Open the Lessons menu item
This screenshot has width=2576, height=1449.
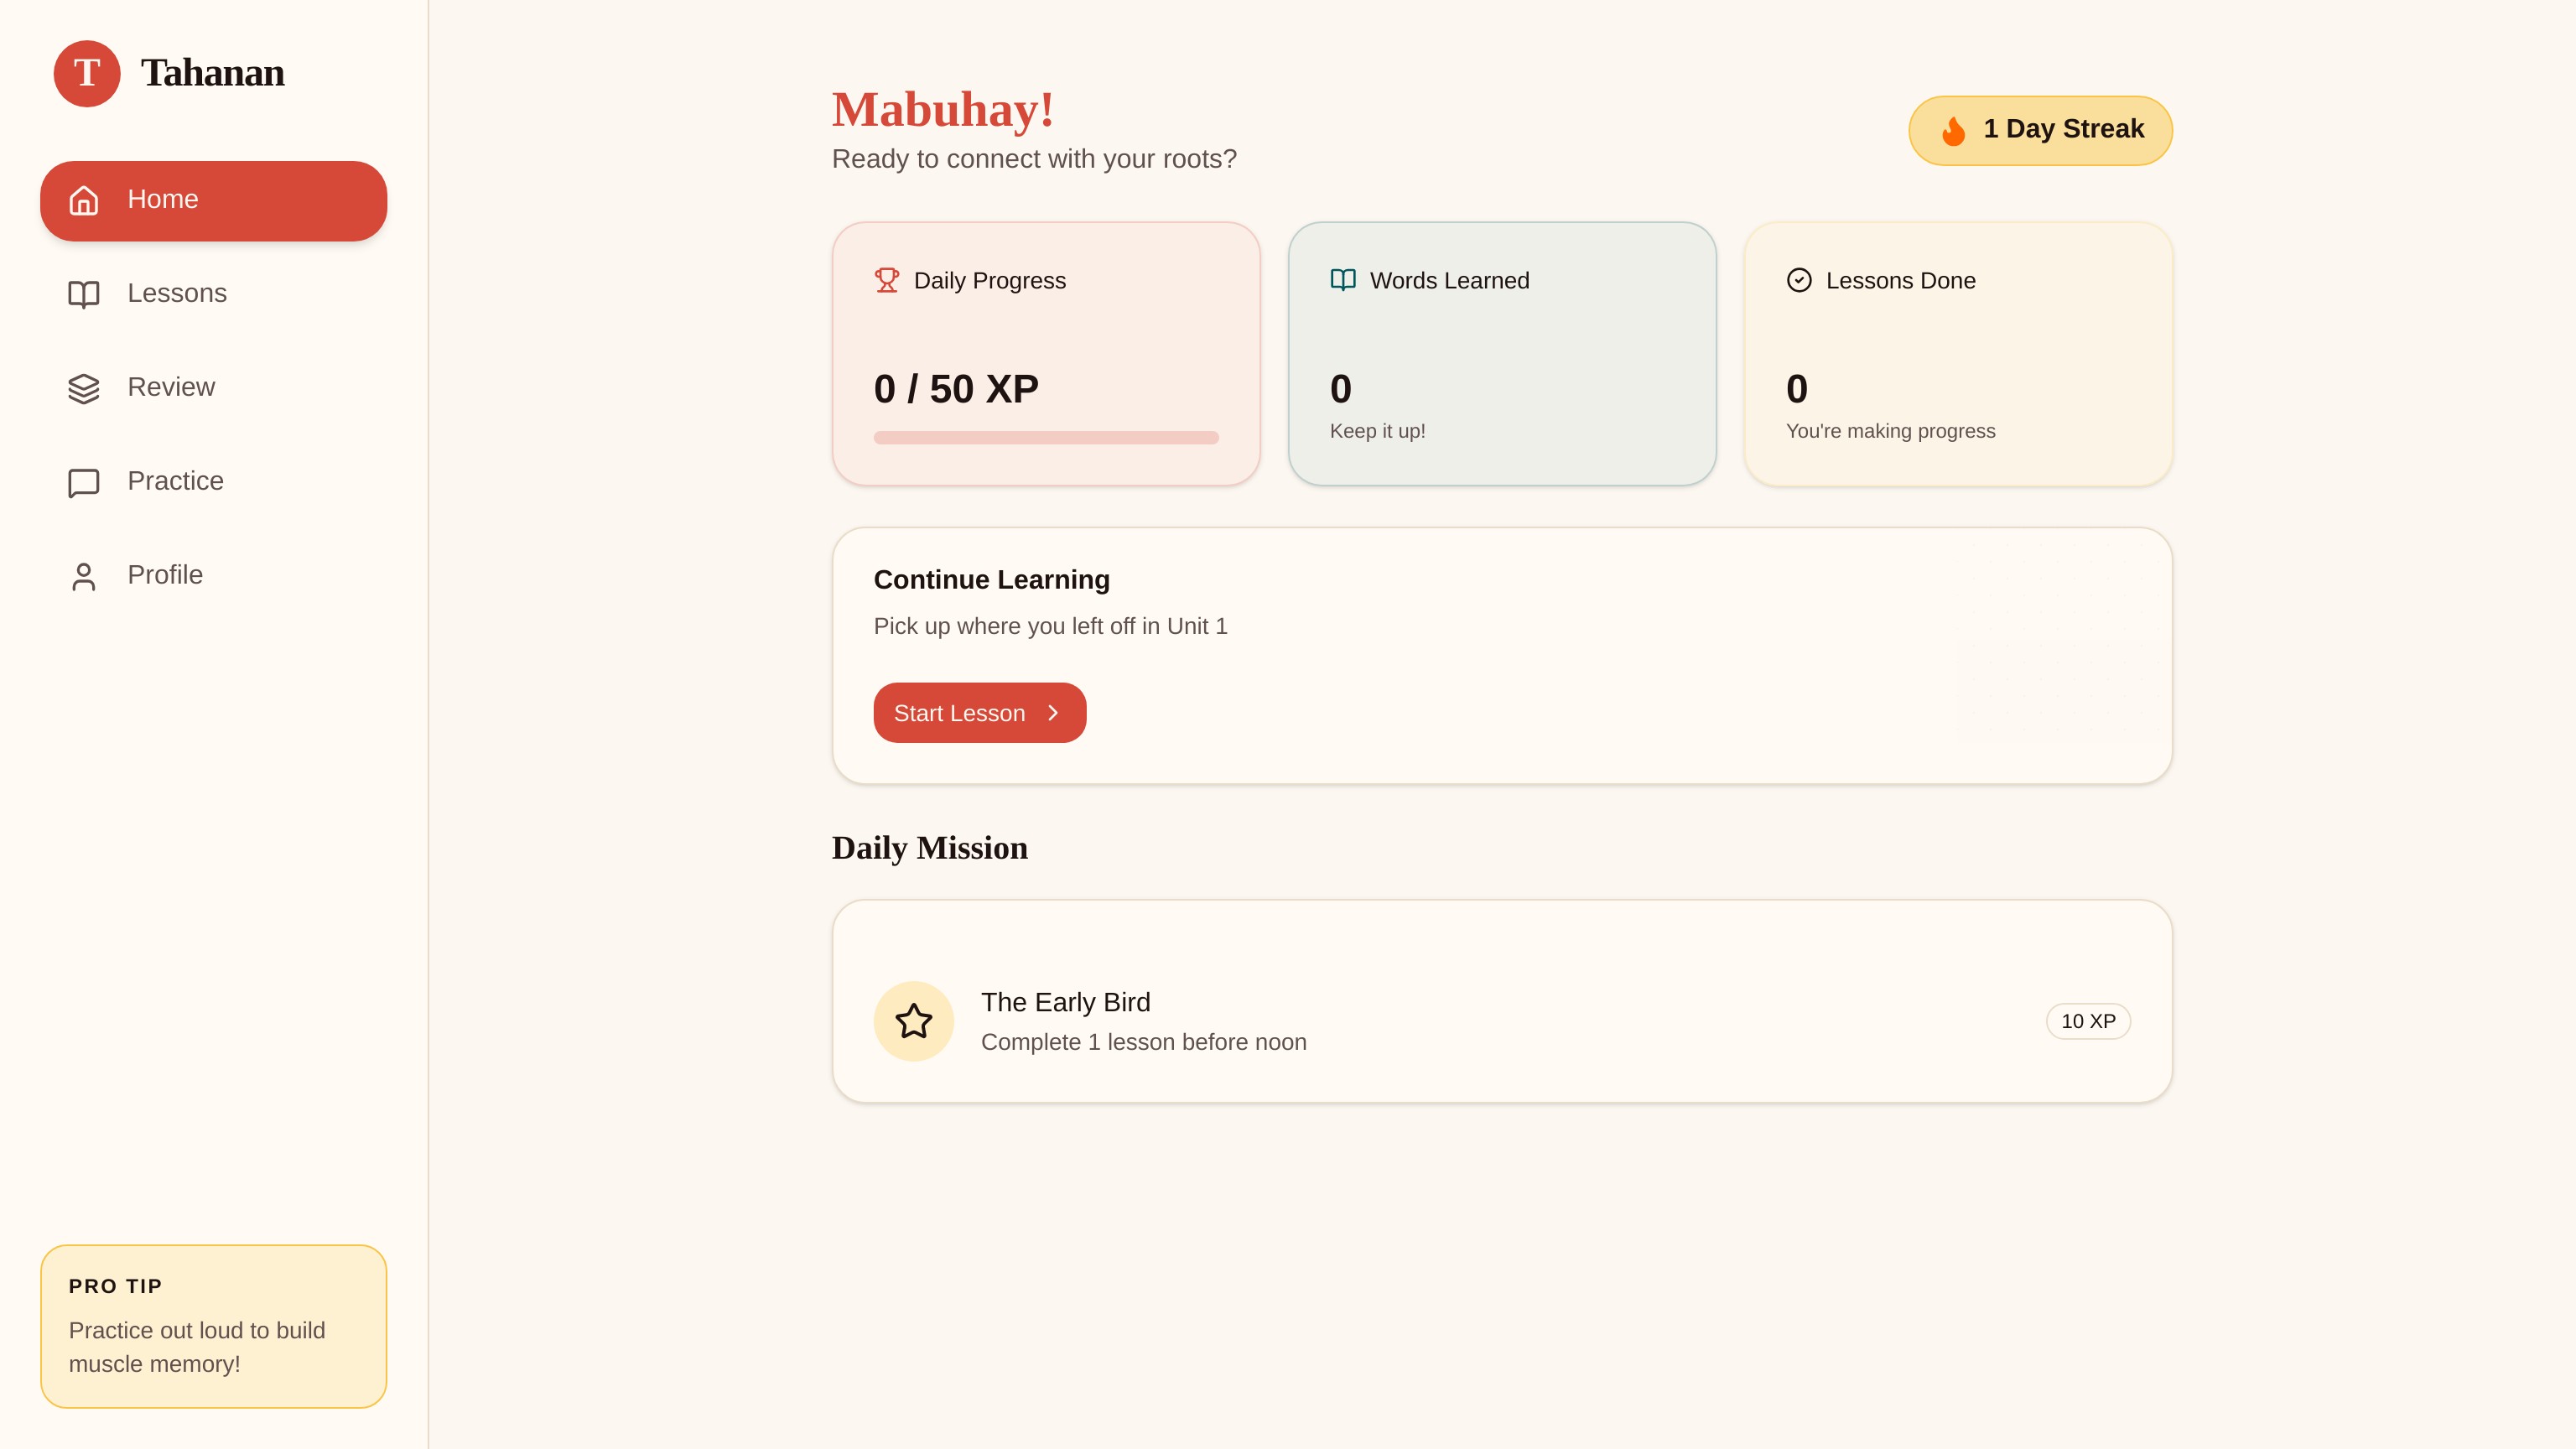176,294
